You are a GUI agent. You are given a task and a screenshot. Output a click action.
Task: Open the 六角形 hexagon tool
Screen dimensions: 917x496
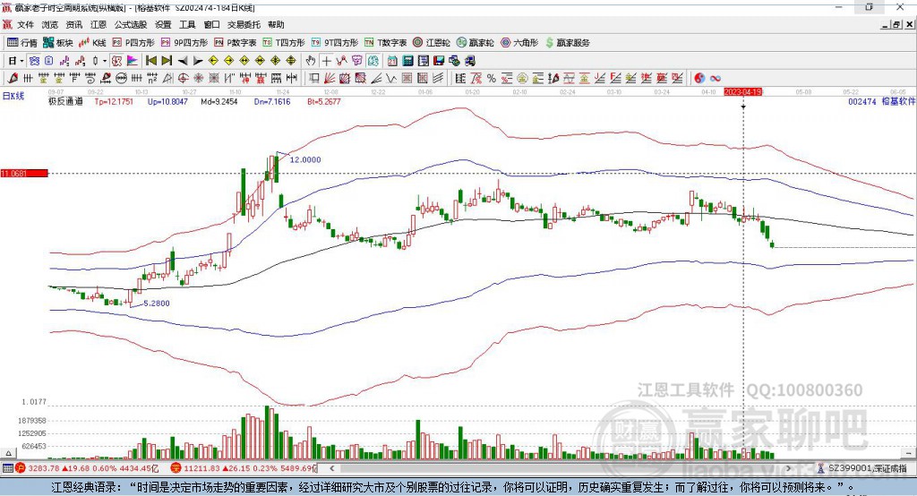519,43
